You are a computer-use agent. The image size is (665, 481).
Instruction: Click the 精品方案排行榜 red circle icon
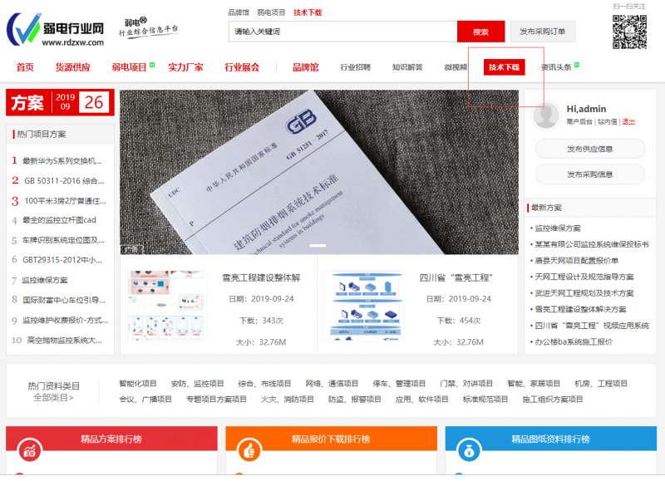[30, 450]
